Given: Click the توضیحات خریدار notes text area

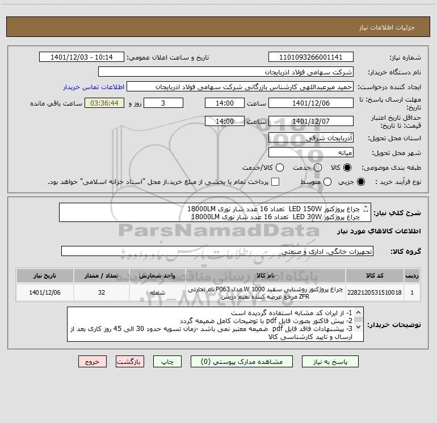Looking at the screenshot, I should pos(215,324).
